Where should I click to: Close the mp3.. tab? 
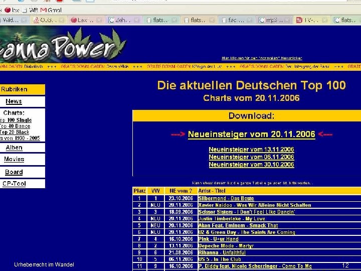click(287, 20)
